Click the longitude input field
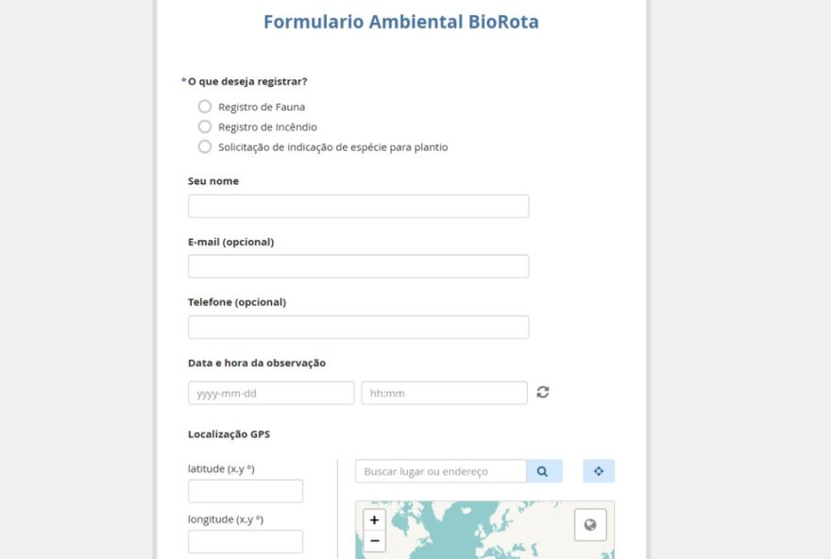The height and width of the screenshot is (559, 831). (x=246, y=541)
